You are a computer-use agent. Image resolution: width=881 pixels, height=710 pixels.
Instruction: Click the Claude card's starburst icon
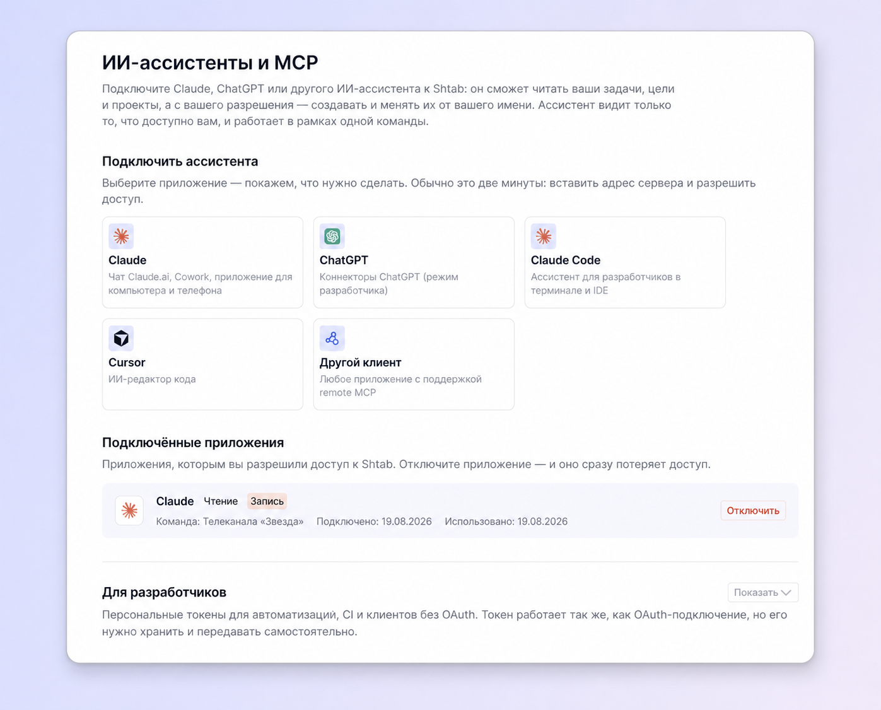[x=121, y=236]
